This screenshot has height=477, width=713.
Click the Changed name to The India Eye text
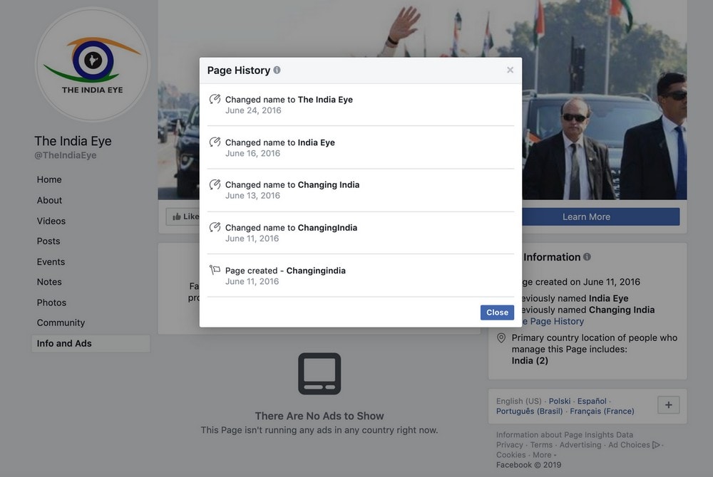289,100
